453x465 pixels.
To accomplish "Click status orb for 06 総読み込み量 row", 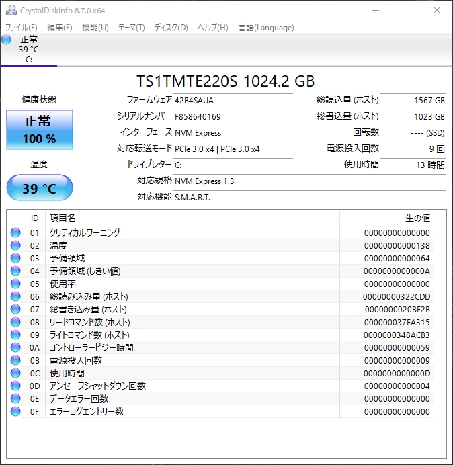I will point(15,296).
